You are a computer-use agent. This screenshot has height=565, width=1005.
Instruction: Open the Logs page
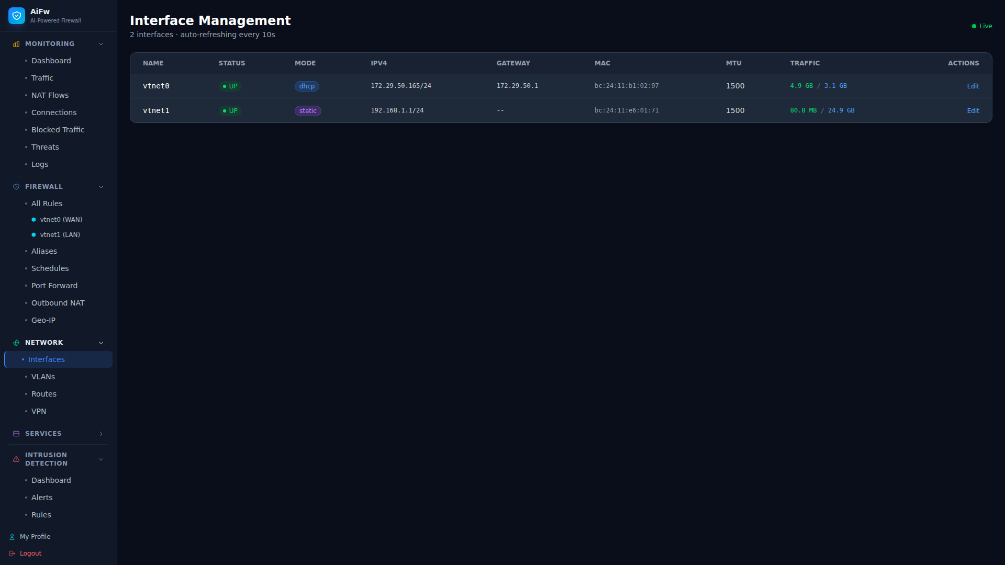coord(58,164)
